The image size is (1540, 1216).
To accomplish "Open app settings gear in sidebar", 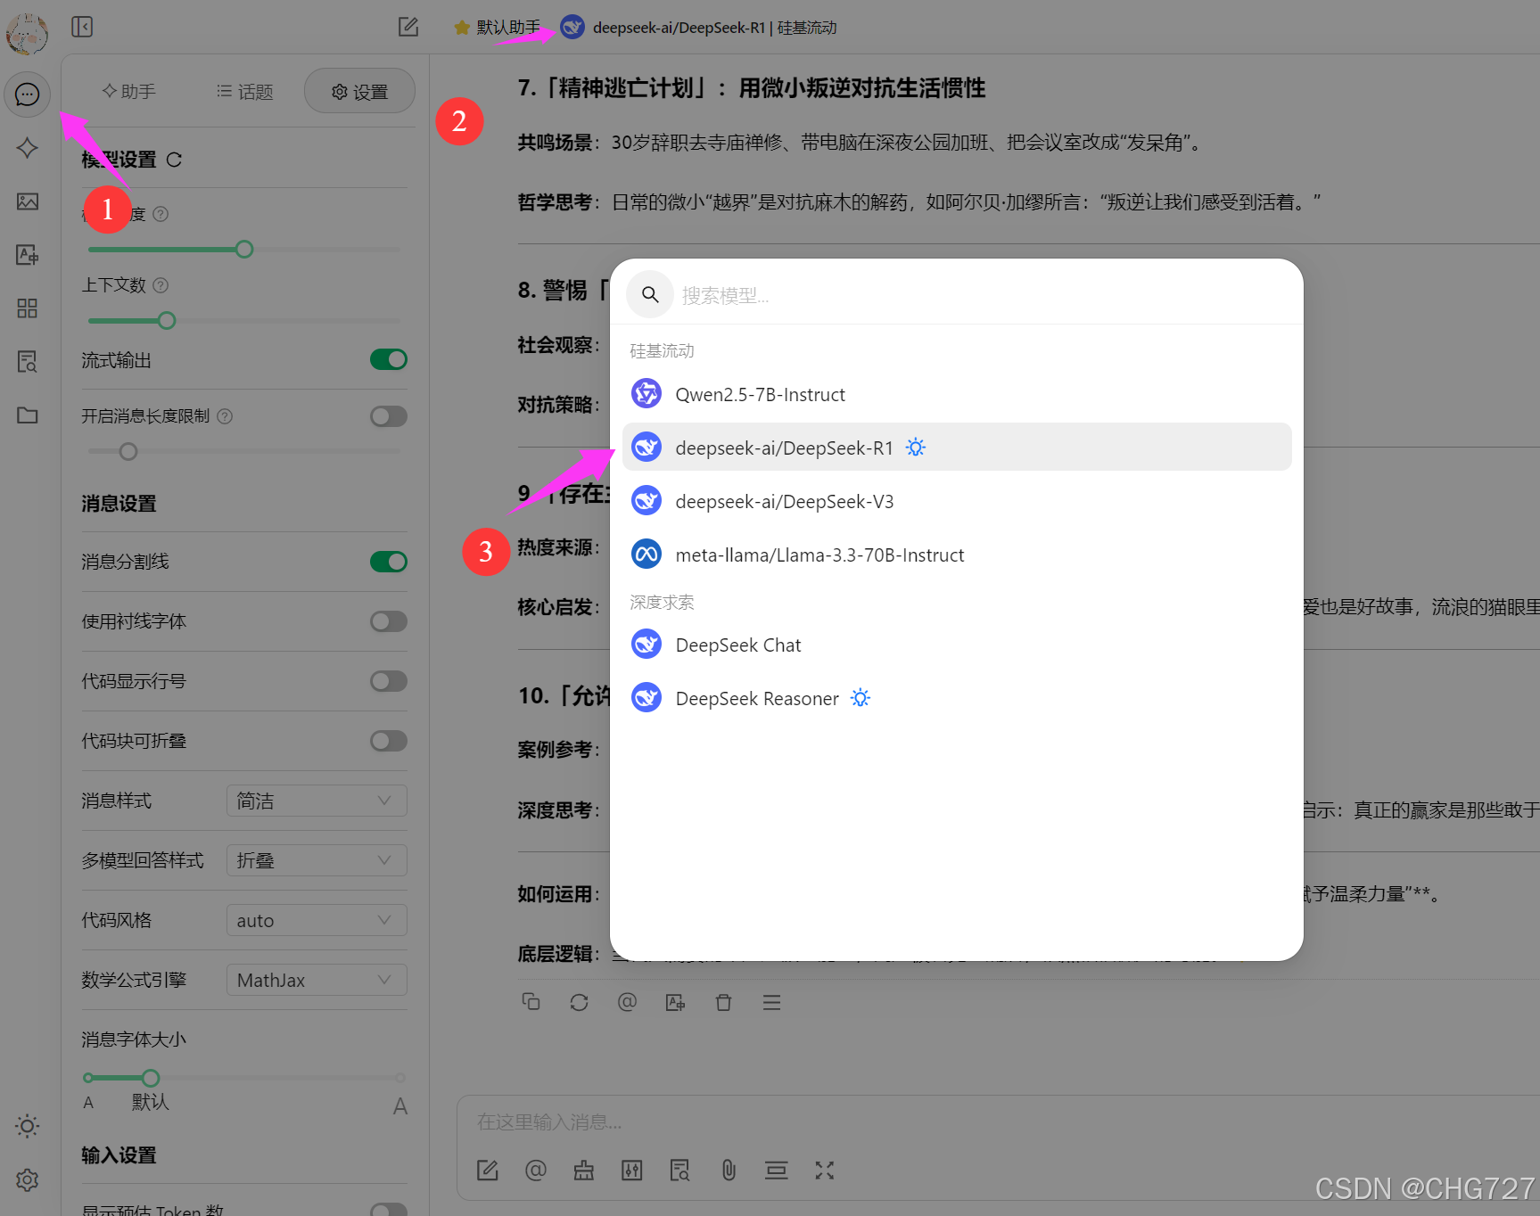I will pyautogui.click(x=28, y=1180).
